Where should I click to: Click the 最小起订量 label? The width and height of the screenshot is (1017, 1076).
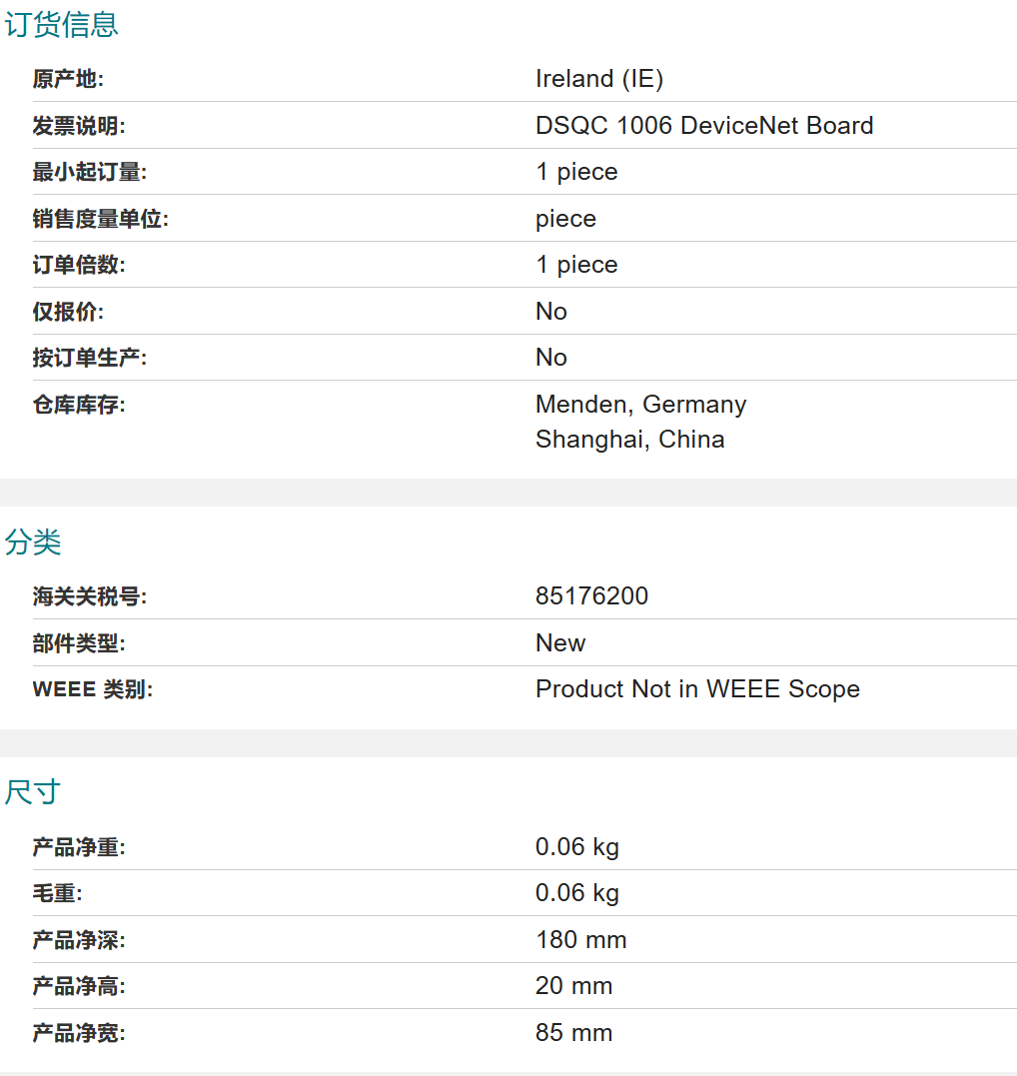tap(90, 172)
